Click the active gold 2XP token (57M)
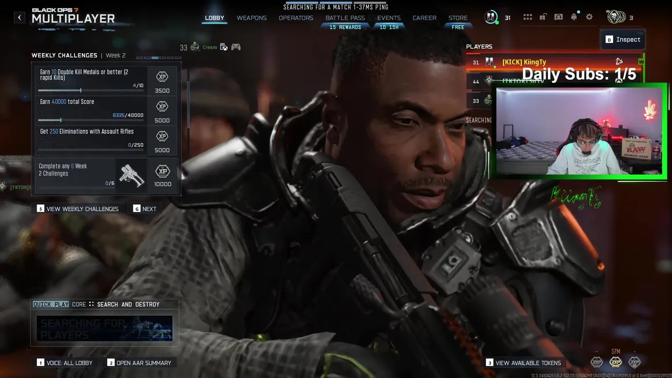Screen dimensions: 672x378 616,362
